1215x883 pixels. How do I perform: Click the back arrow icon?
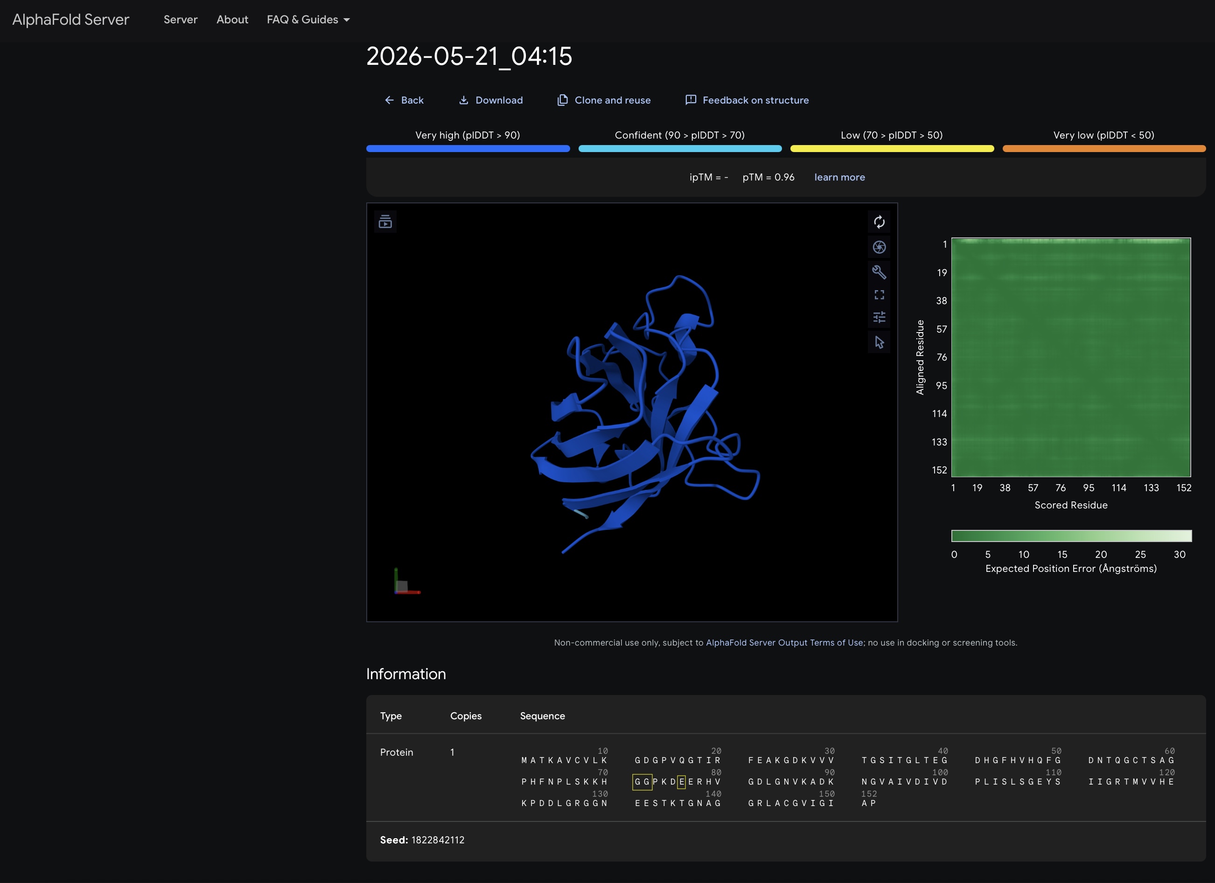389,100
